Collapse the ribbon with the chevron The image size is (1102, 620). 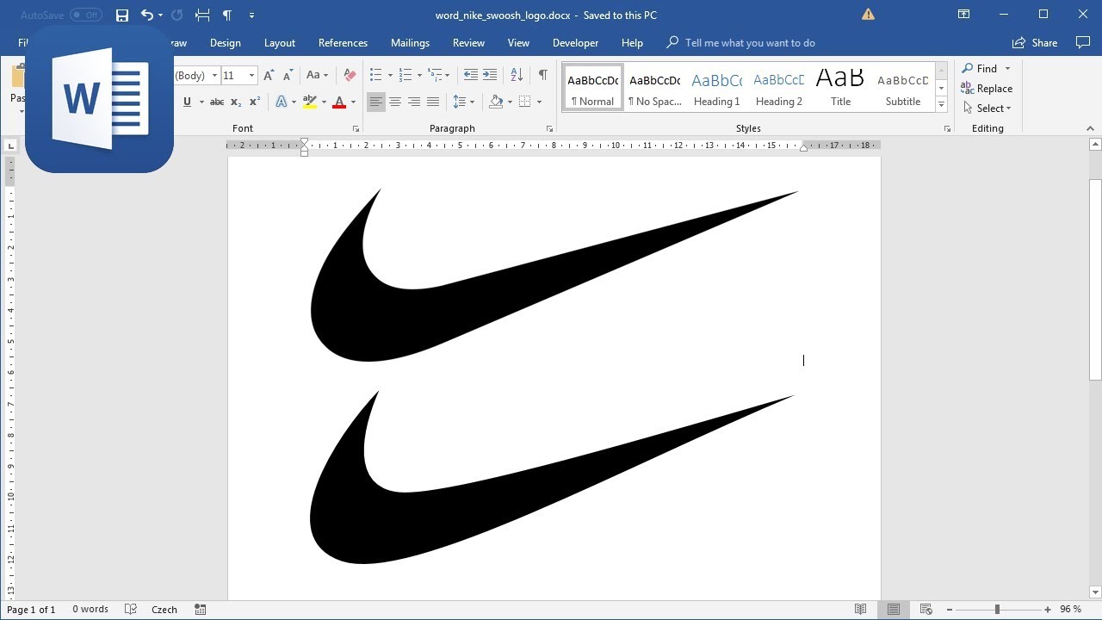click(x=1090, y=128)
